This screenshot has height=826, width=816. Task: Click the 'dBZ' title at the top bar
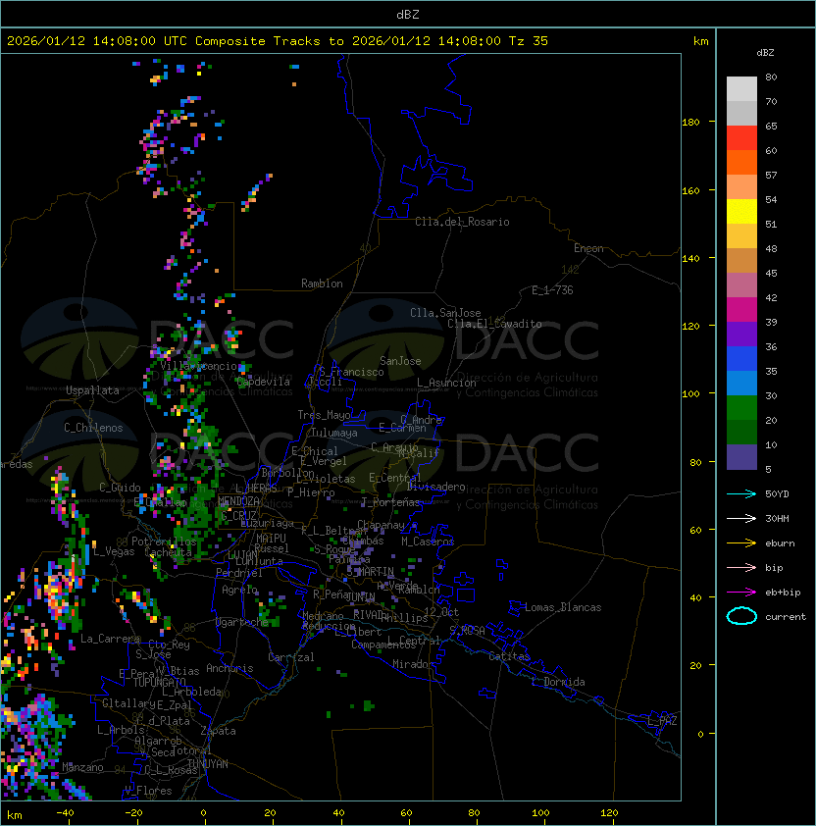(x=408, y=15)
